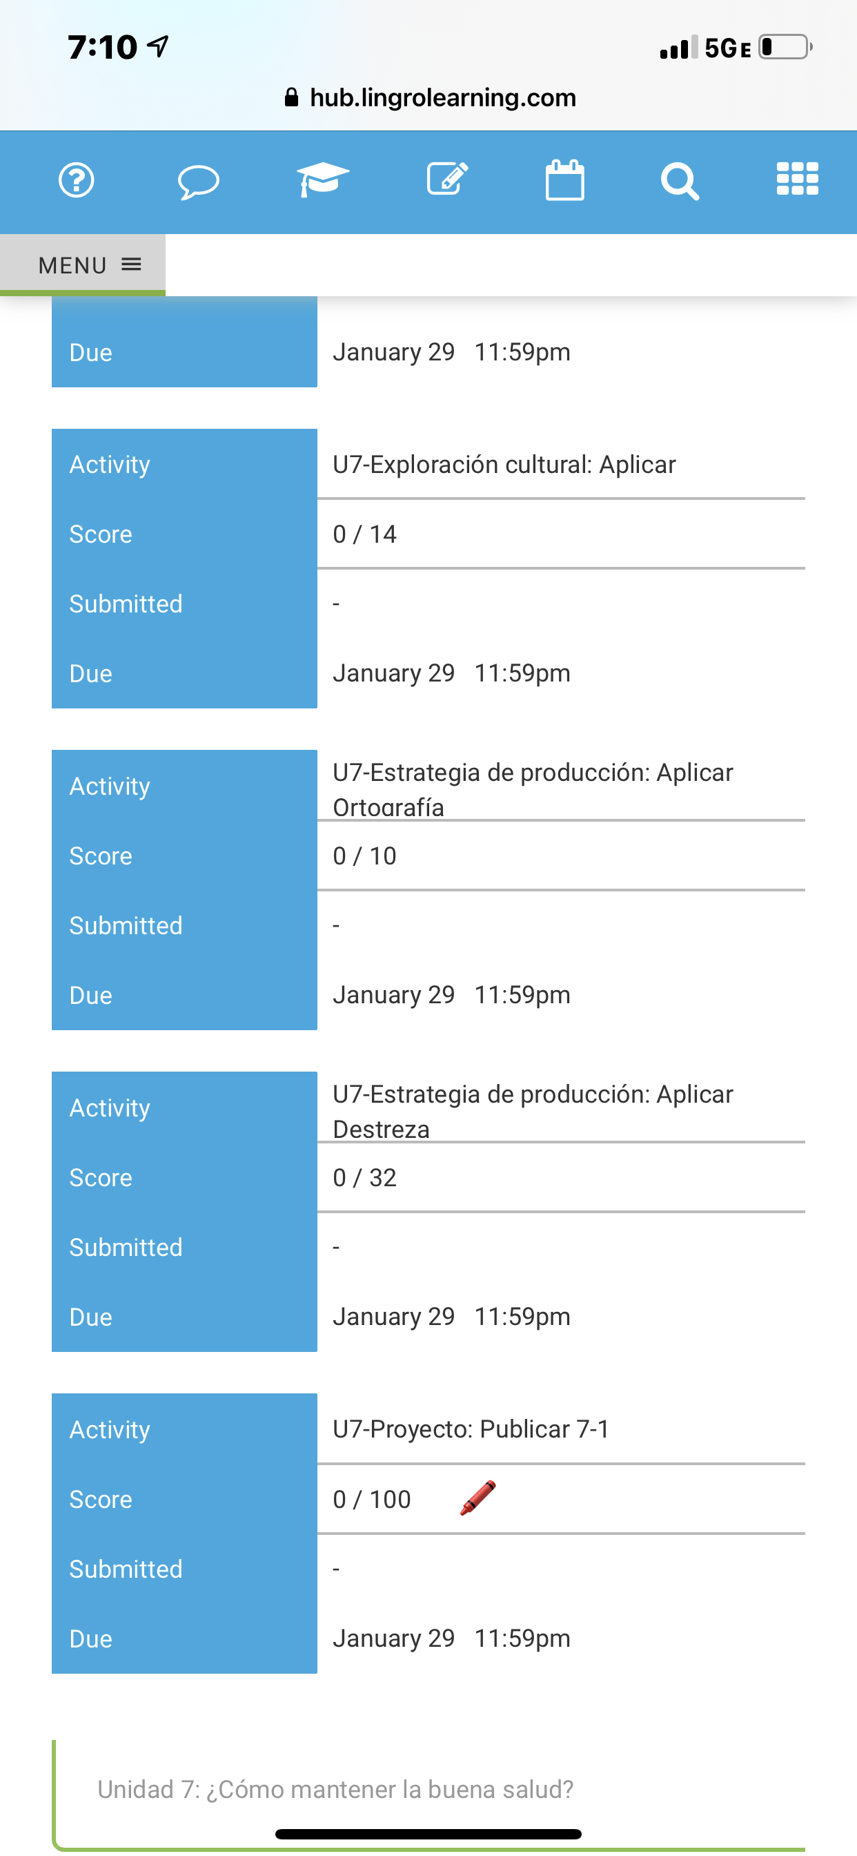Open the calendar icon in toolbar
Viewport: 857px width, 1856px height.
pos(564,180)
